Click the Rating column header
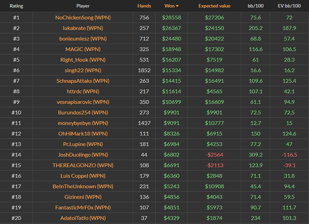 coord(16,6)
